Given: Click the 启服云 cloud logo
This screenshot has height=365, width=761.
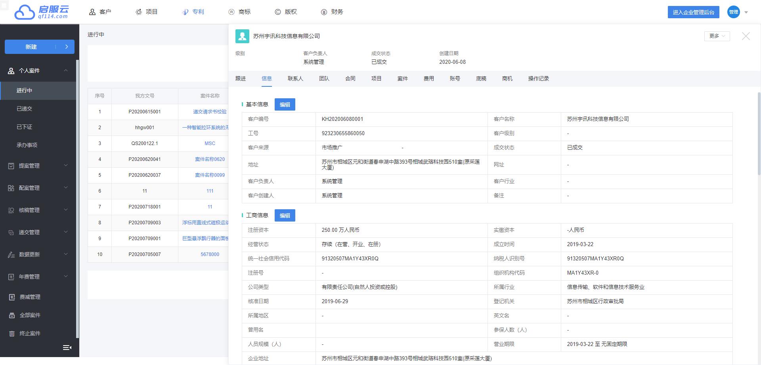Looking at the screenshot, I should (42, 12).
